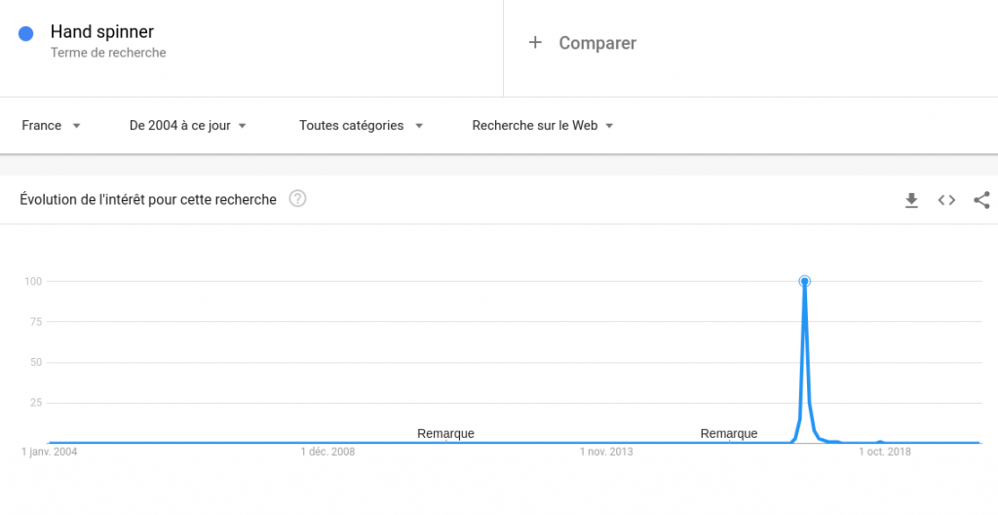Share the interest over time chart
This screenshot has height=515, width=998.
click(x=981, y=200)
